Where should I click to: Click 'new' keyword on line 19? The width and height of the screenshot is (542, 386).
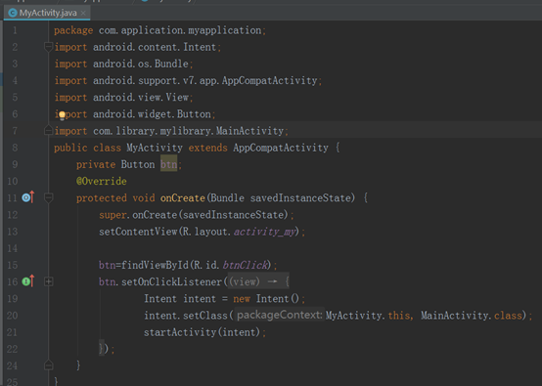point(242,299)
